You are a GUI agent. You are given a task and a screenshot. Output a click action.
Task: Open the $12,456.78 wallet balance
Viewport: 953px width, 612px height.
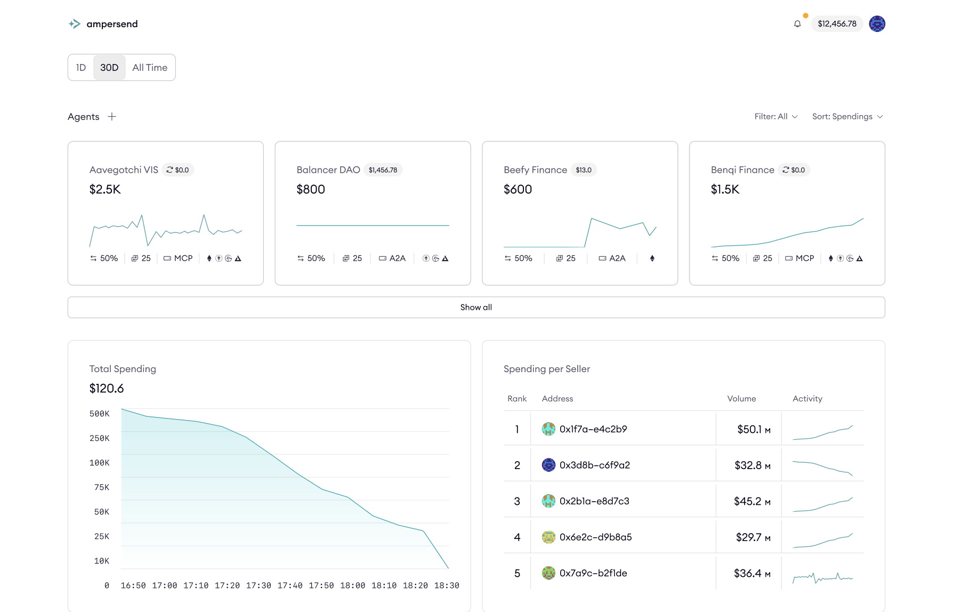click(x=837, y=24)
